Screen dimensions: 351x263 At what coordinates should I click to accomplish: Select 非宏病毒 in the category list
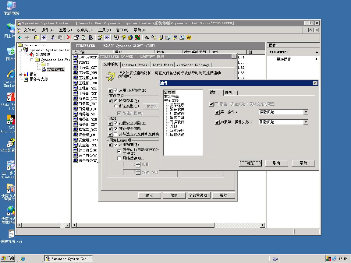point(172,96)
